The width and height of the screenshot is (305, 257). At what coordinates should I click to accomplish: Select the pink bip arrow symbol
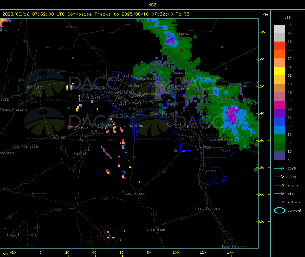click(279, 194)
